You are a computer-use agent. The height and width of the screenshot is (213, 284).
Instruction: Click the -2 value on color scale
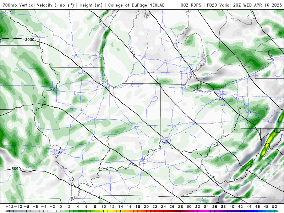point(52,207)
